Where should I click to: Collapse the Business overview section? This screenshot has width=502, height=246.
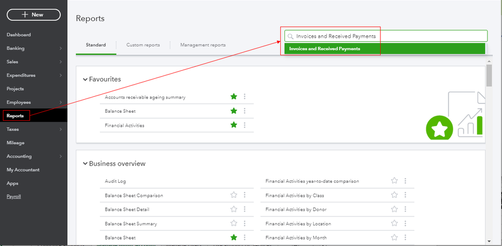[x=85, y=163]
